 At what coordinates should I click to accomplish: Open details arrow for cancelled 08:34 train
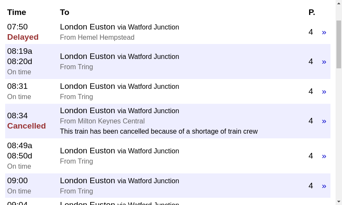(x=324, y=121)
